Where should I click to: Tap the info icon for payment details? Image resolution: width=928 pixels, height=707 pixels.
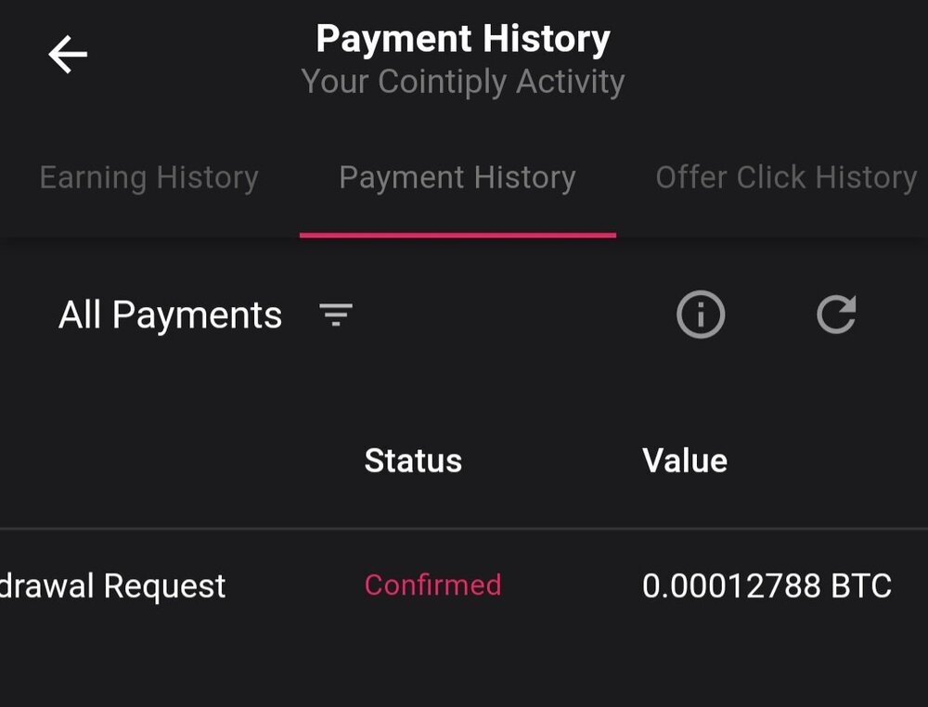coord(701,315)
